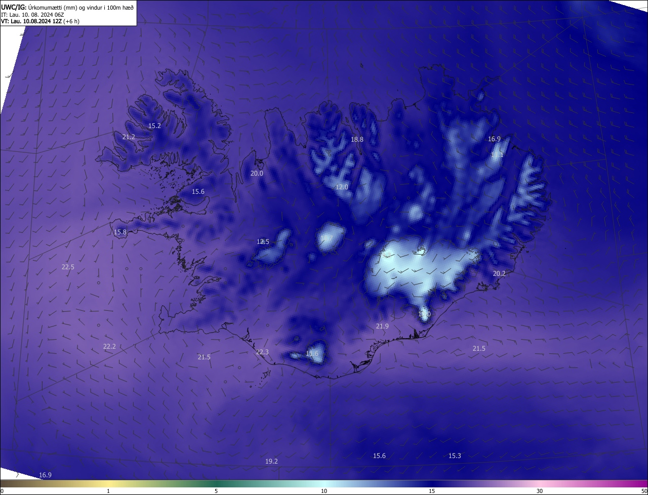Click the map value label 20.2

click(499, 273)
